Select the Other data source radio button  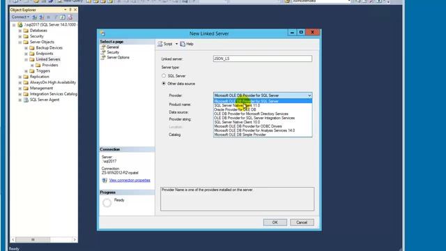click(164, 84)
